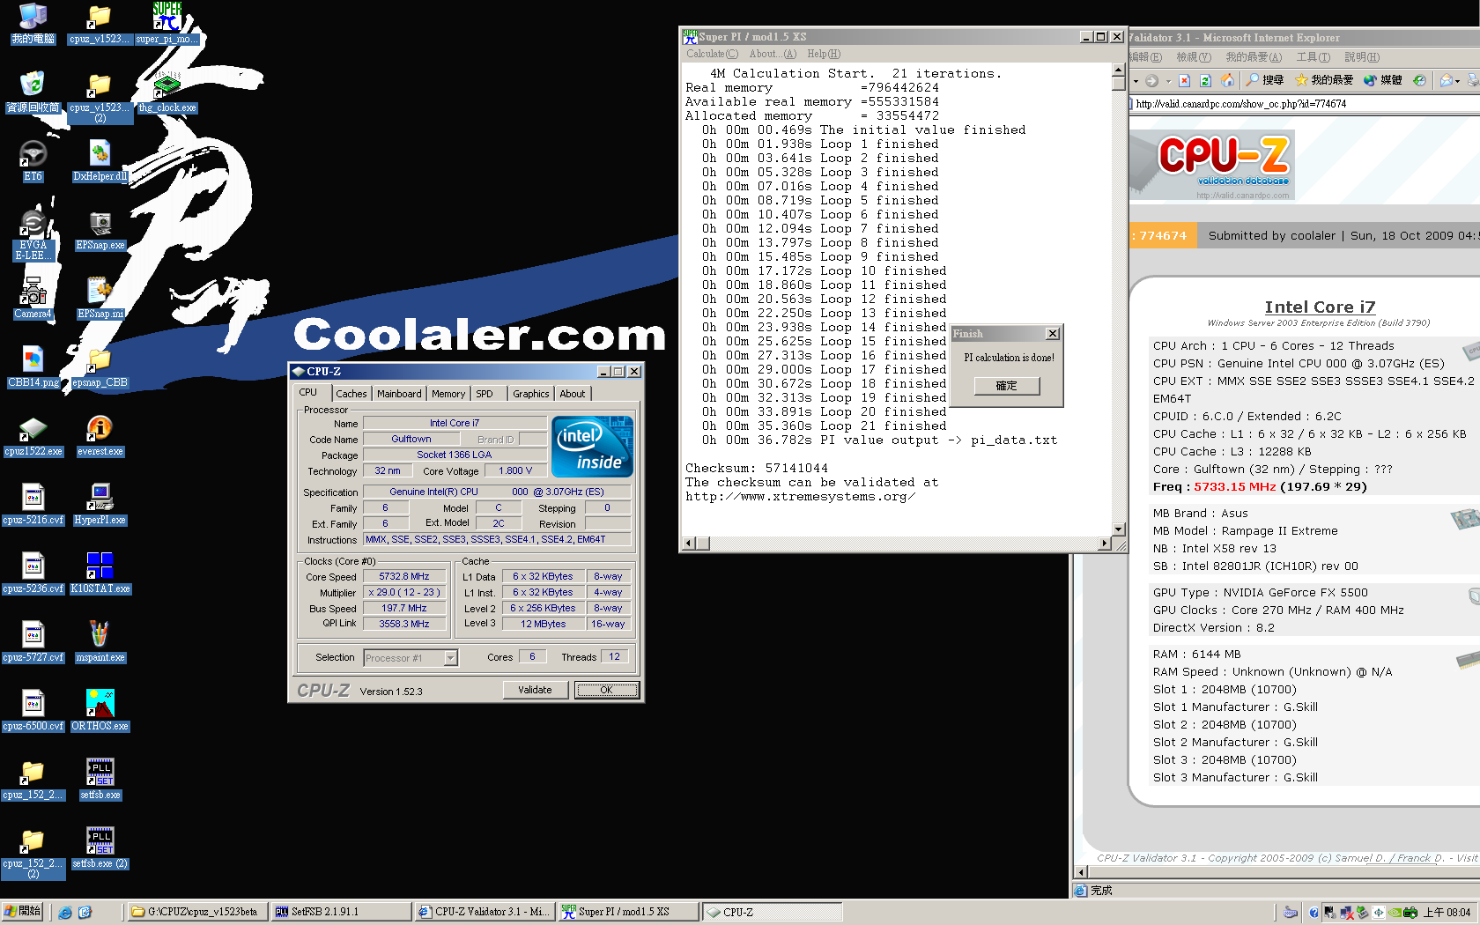Open the G:\CPUZ folder taskbar button
This screenshot has width=1480, height=925.
click(x=197, y=912)
